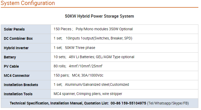
Task: Click the MC4 Connector row label
Action: tap(17, 76)
